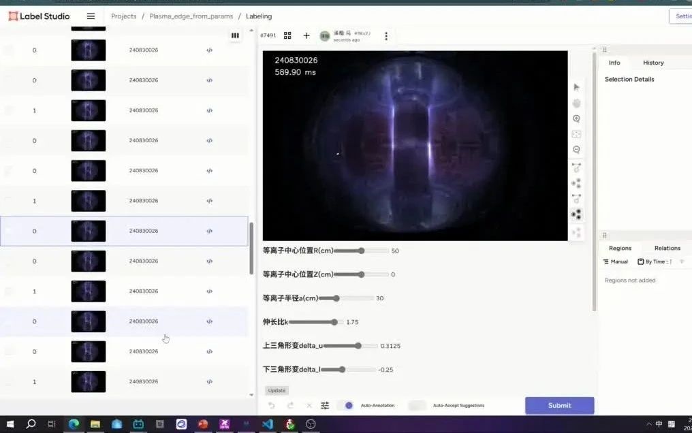The image size is (692, 433).
Task: Click the zoom to fit tool
Action: pyautogui.click(x=576, y=134)
